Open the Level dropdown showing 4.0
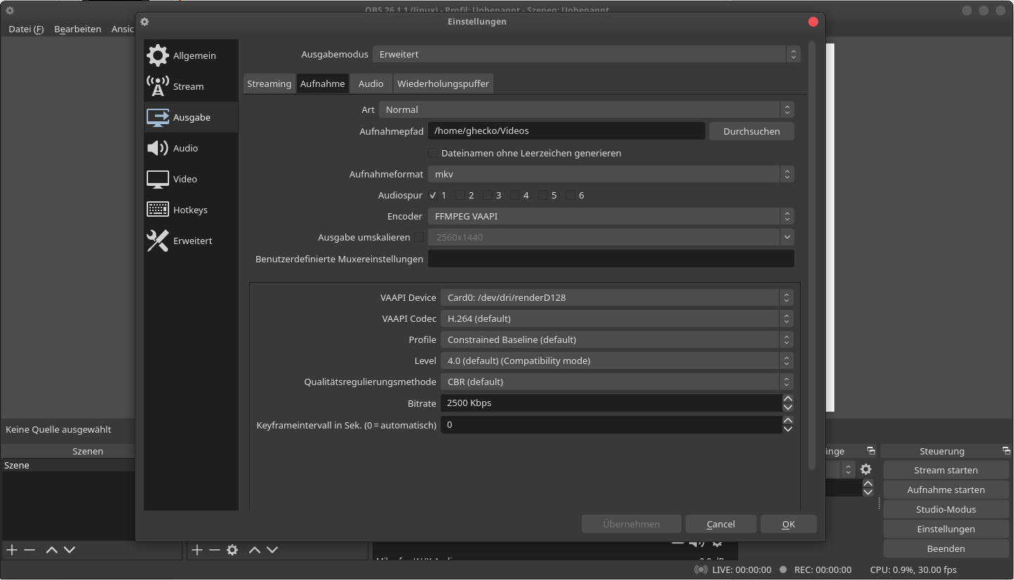 click(617, 360)
